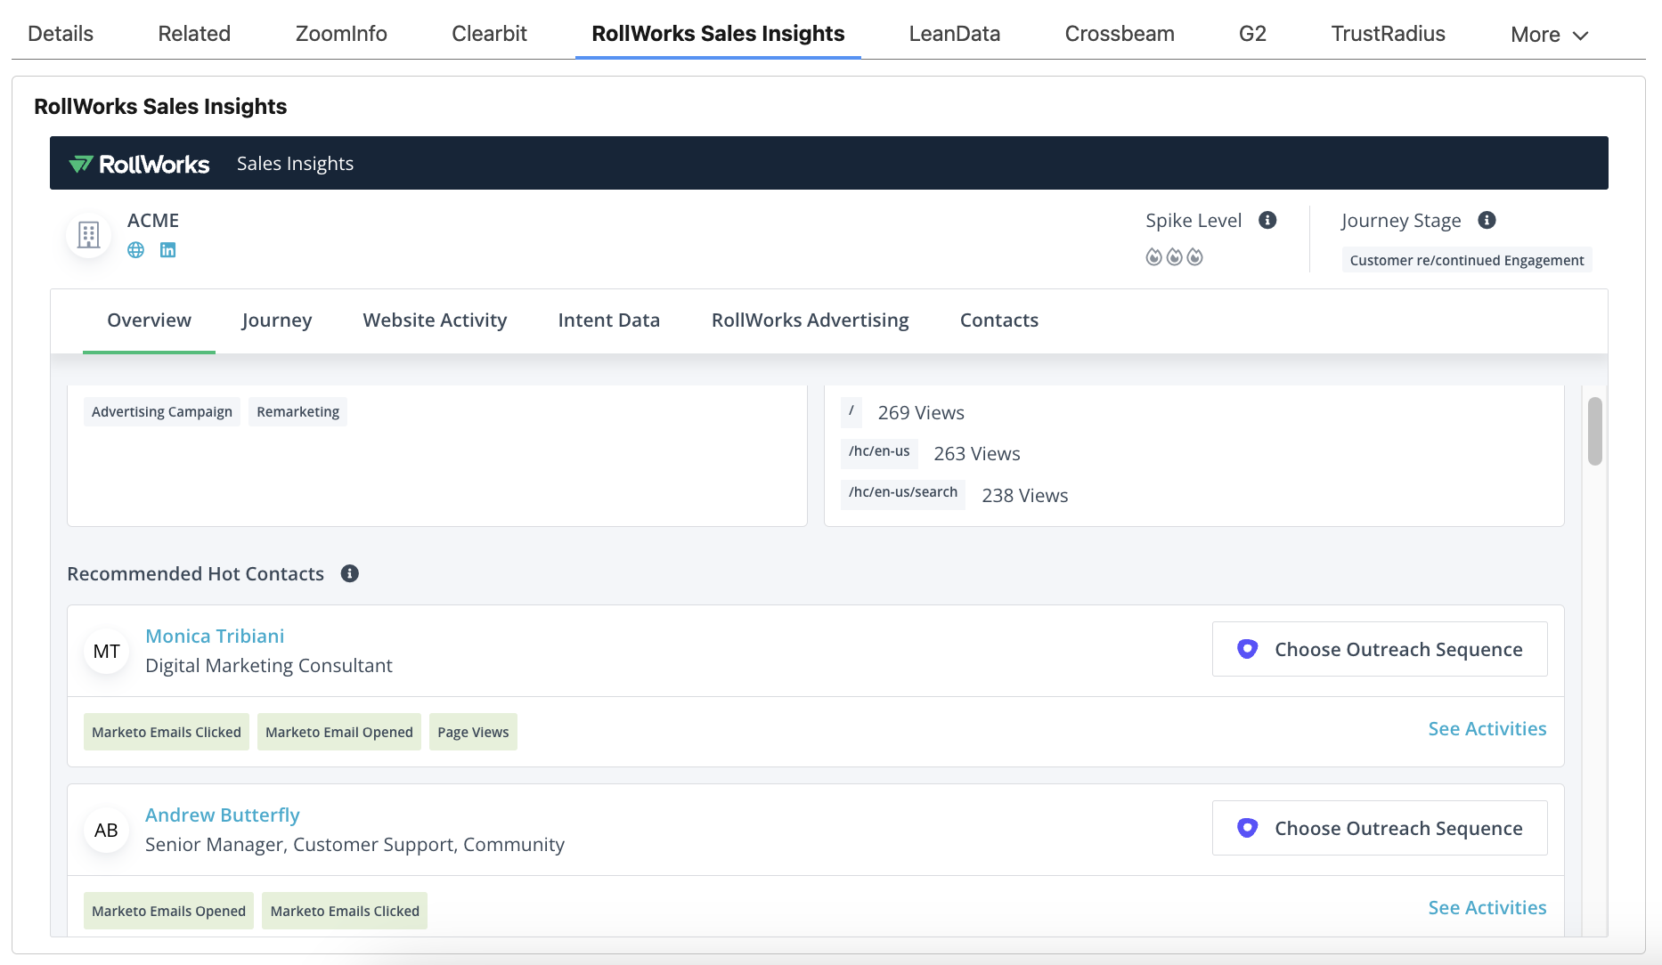Click the spike level flame icons

pos(1174,257)
